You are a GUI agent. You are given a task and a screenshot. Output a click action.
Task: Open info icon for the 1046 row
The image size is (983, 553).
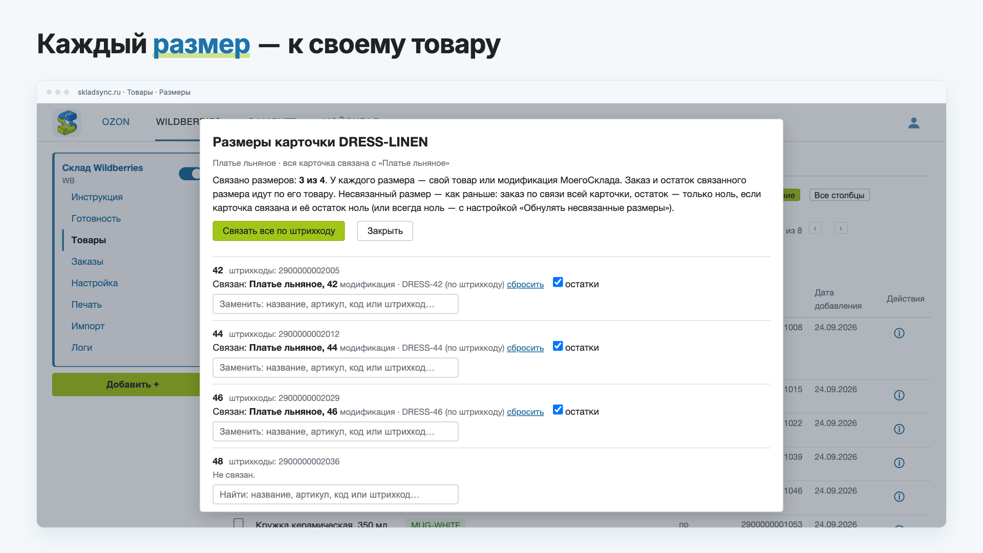(x=899, y=497)
